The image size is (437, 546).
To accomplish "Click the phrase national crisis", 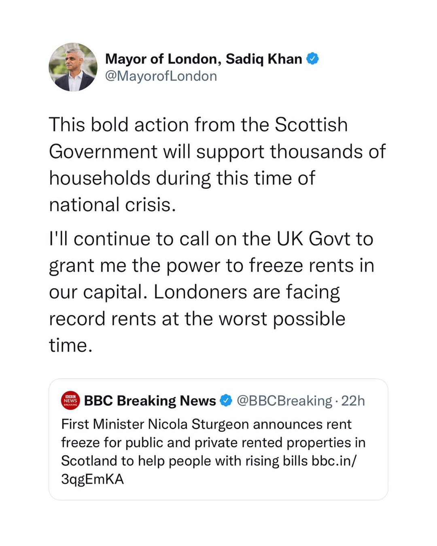I will tap(112, 204).
